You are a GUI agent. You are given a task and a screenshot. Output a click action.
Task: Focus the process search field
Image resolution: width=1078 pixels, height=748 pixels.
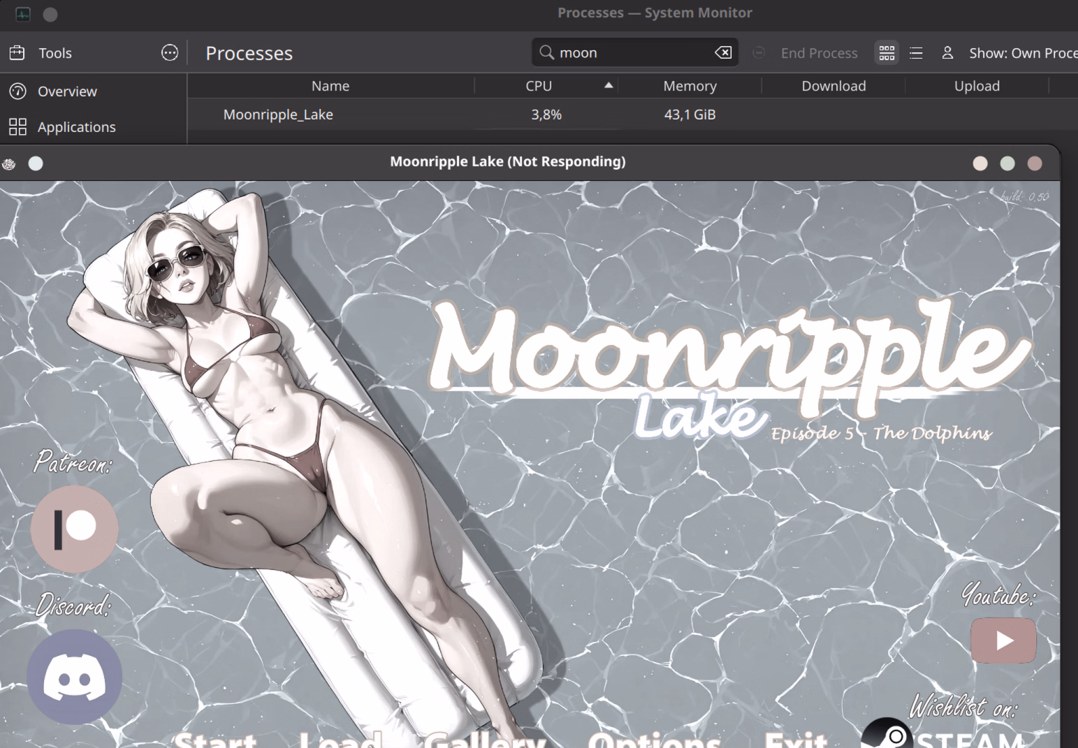(x=634, y=52)
